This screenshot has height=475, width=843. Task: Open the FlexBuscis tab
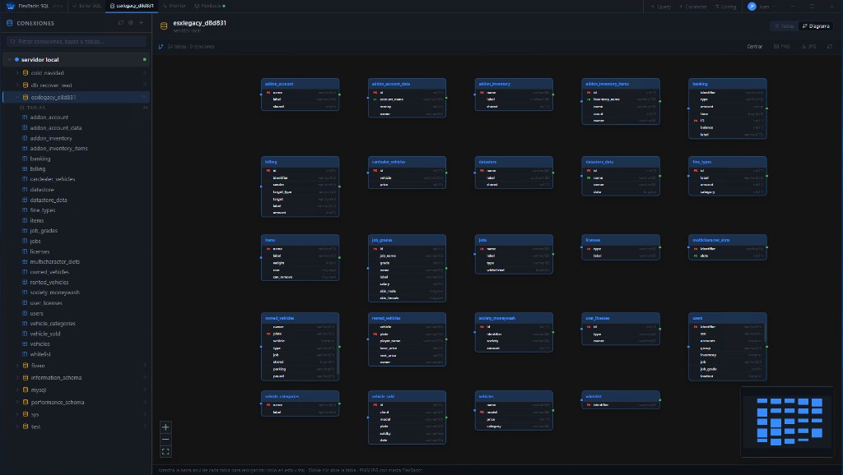[210, 6]
